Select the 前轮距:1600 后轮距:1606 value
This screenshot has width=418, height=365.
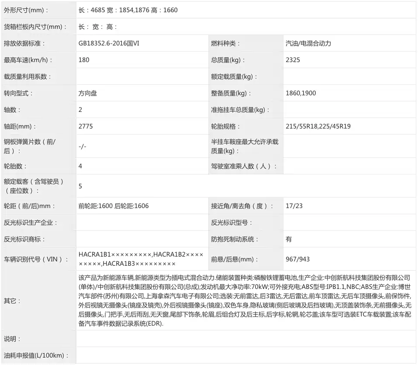click(x=114, y=206)
